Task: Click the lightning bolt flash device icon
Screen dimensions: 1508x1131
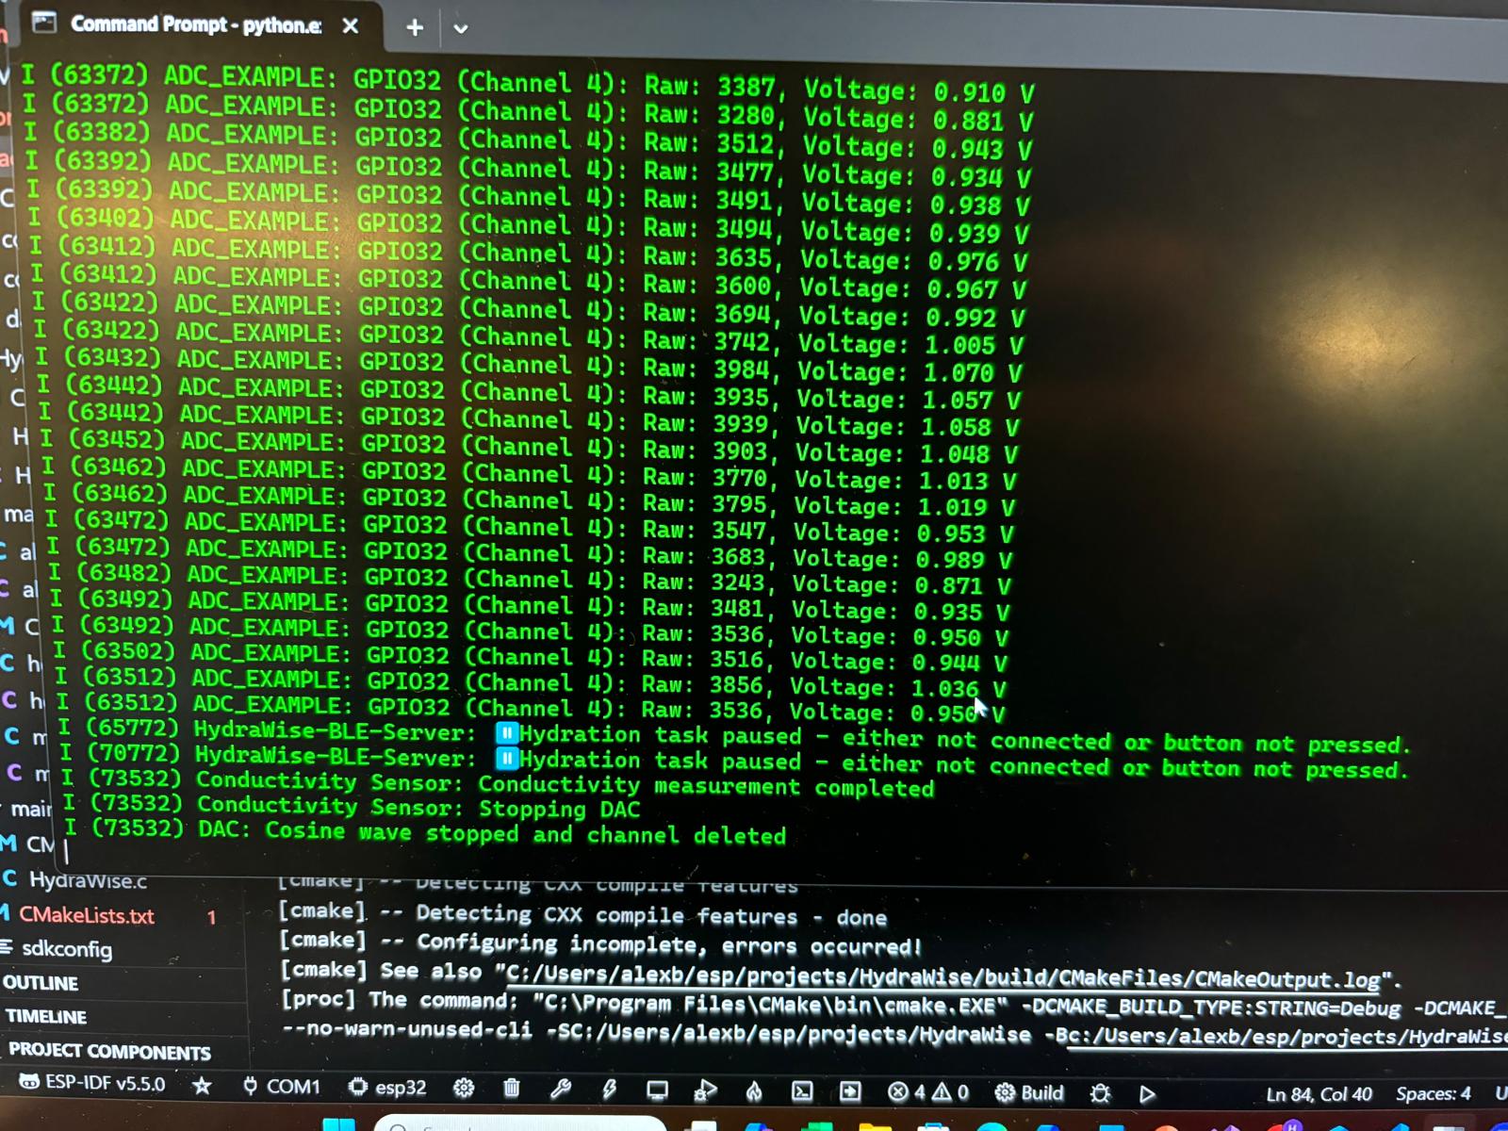Action: point(609,1090)
